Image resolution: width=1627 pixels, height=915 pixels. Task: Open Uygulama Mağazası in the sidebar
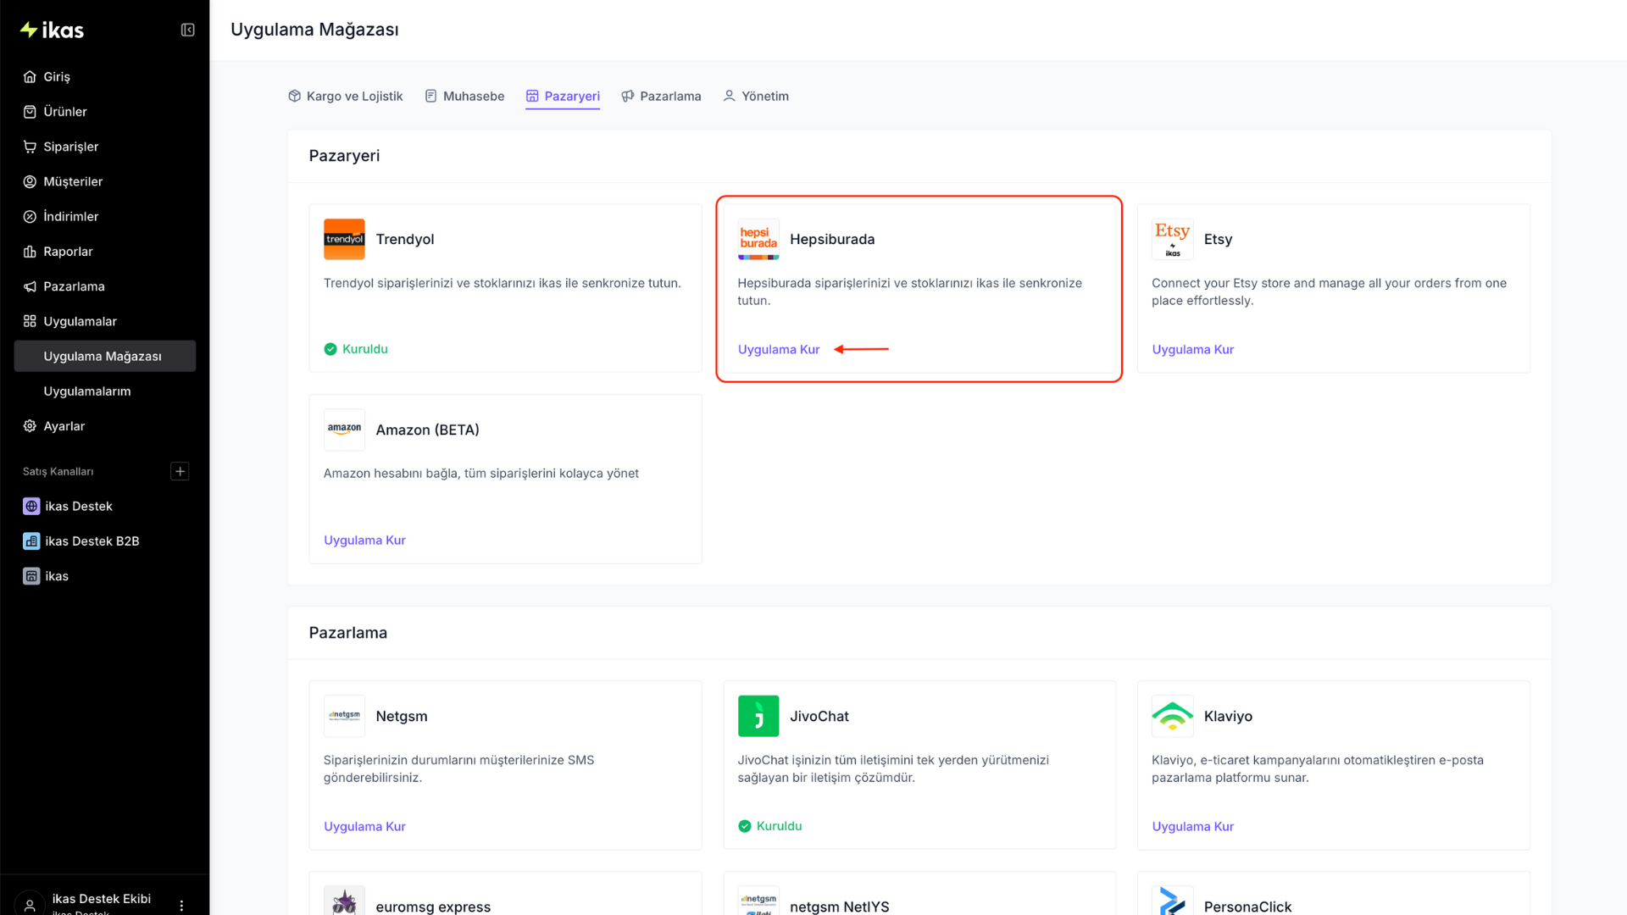105,357
